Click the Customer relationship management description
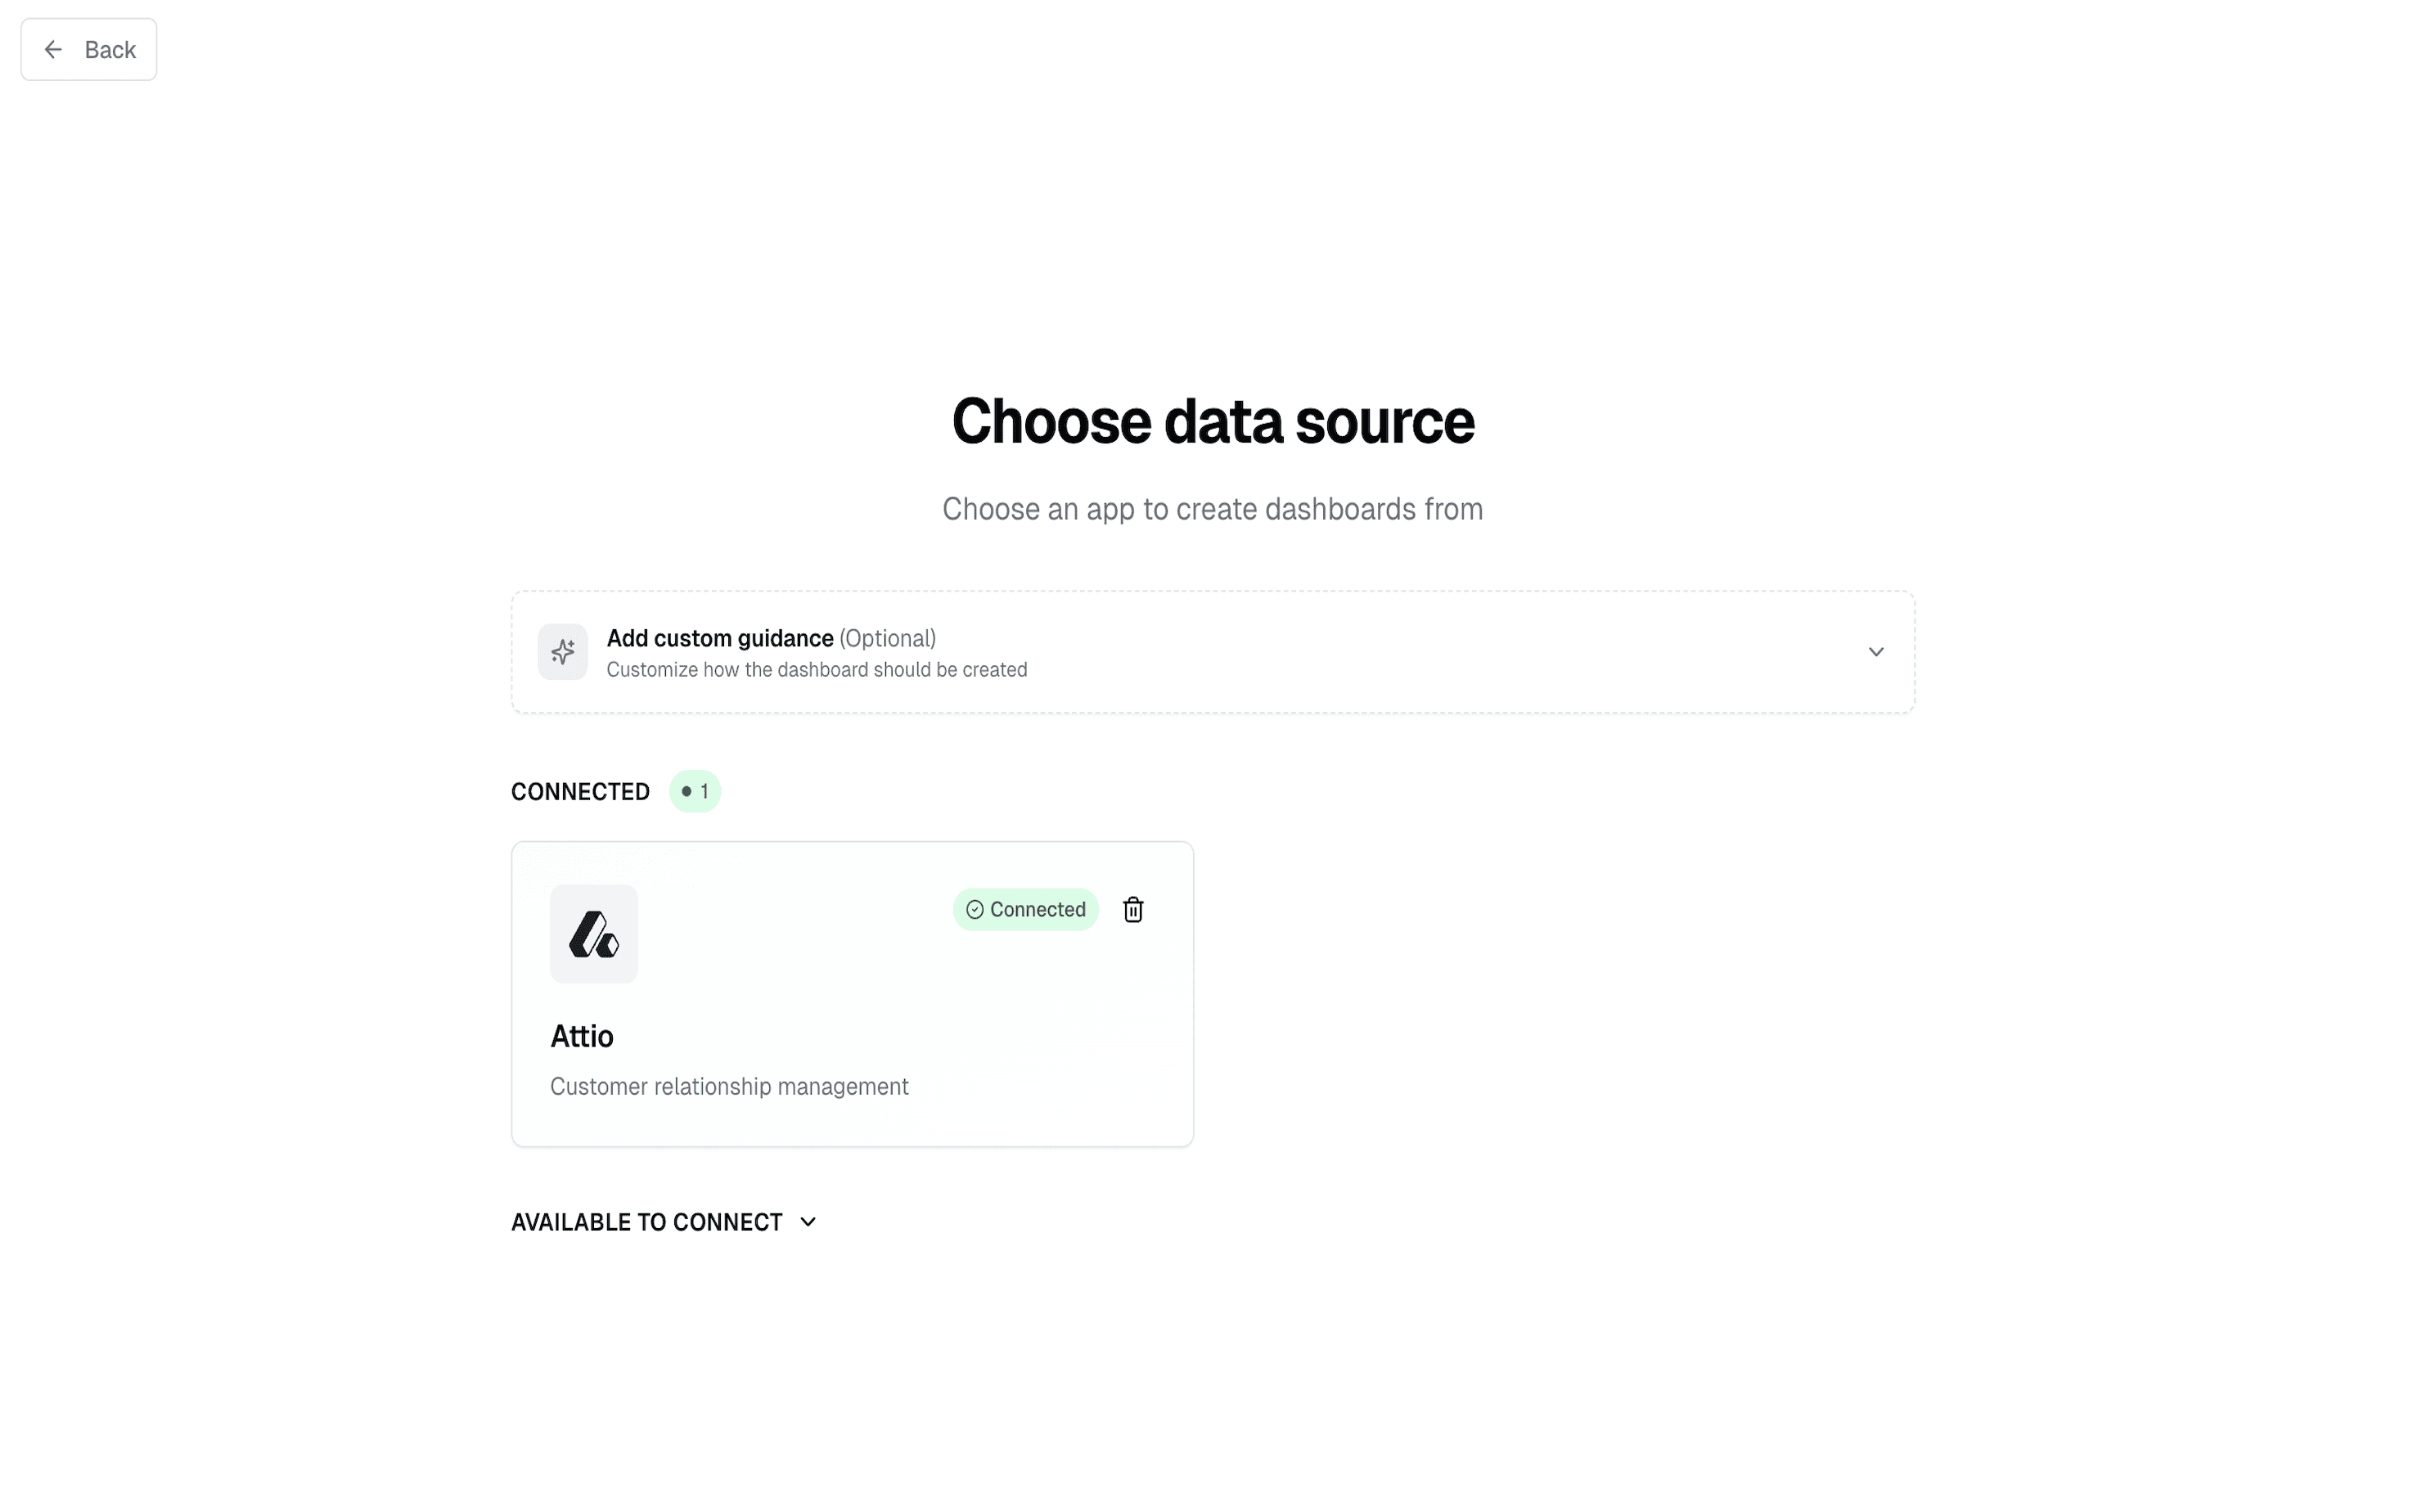The width and height of the screenshot is (2422, 1512). click(x=729, y=1087)
